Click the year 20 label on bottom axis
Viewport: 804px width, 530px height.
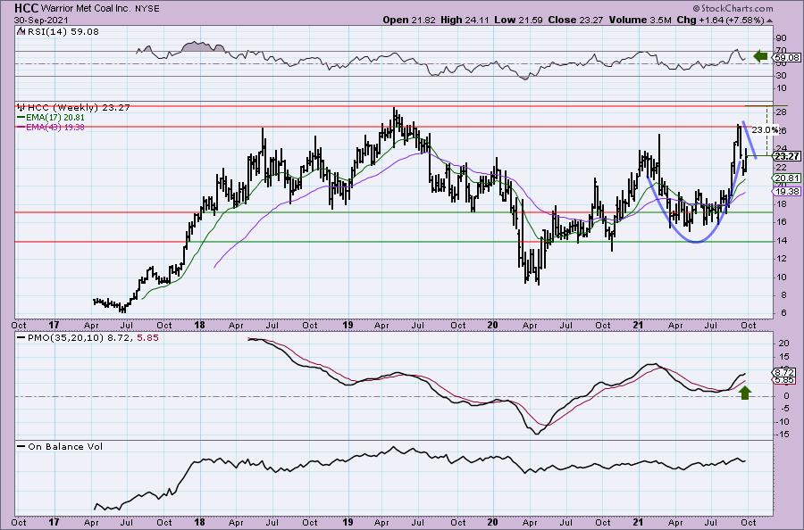point(493,522)
